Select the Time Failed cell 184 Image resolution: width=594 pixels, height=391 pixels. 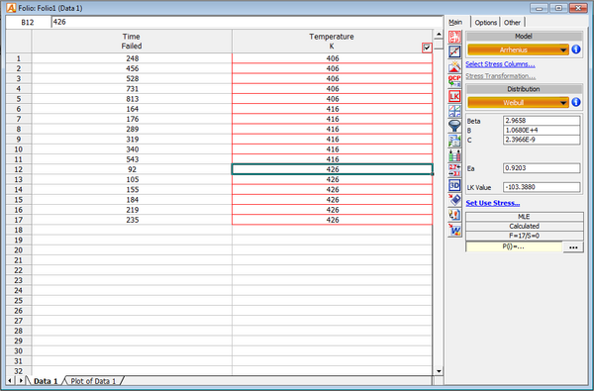coord(132,200)
